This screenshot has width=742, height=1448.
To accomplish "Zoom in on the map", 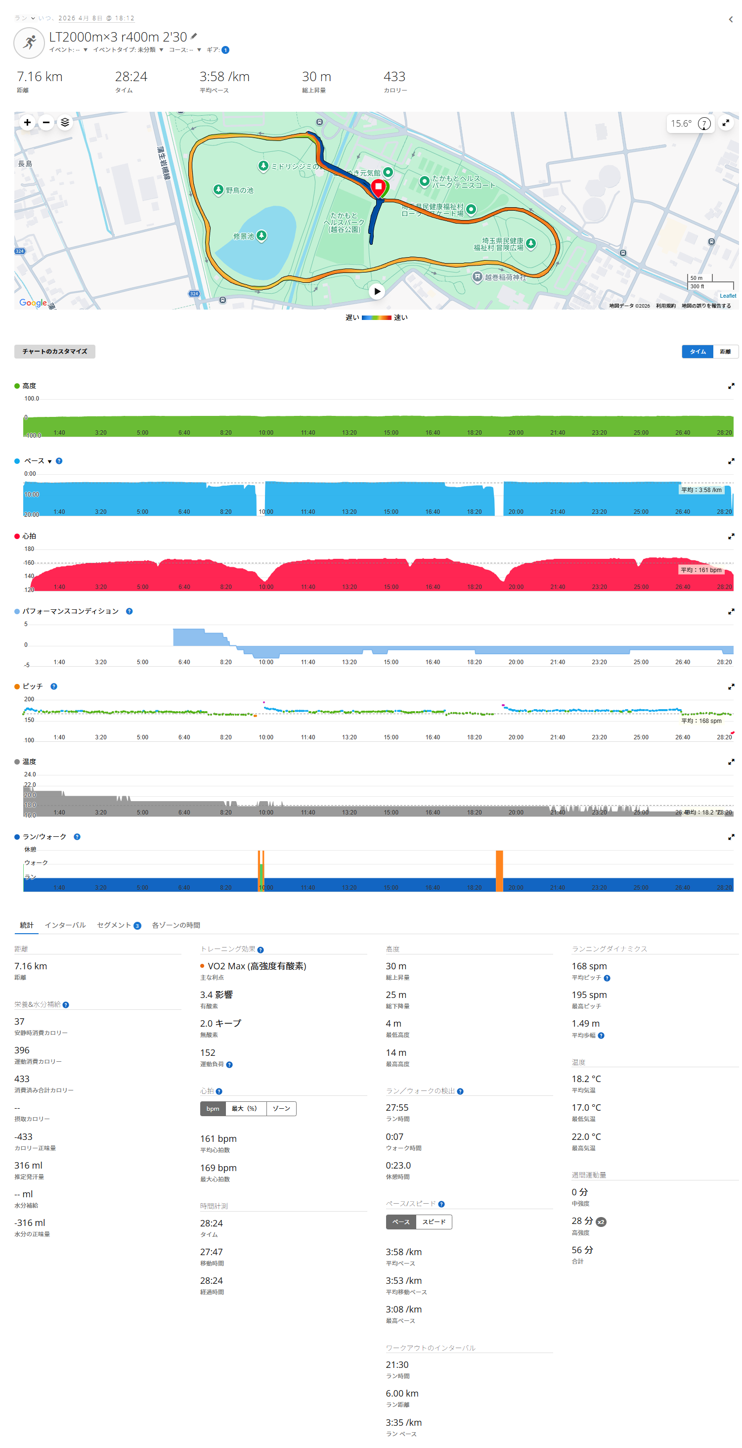I will [27, 123].
